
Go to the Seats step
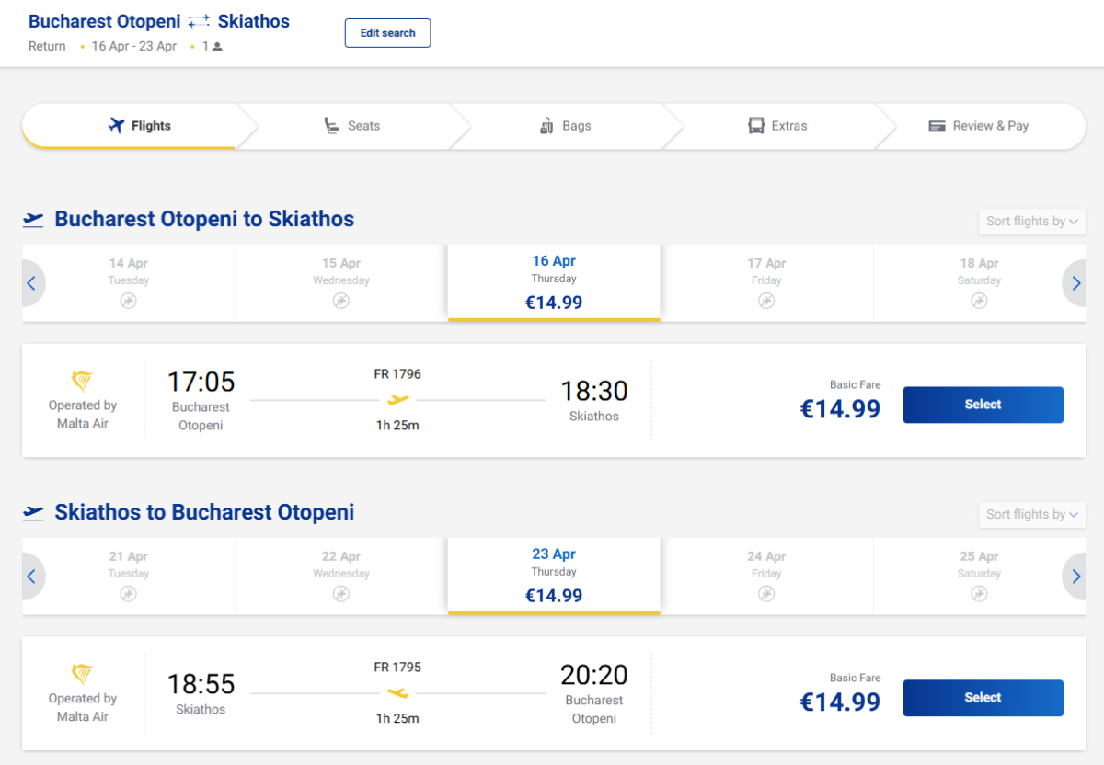351,126
